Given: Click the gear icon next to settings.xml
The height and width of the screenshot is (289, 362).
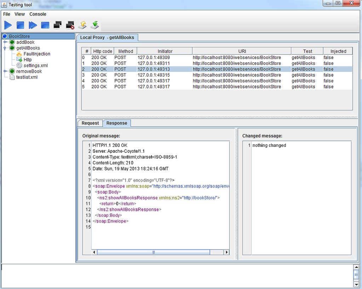Looking at the screenshot, I should tap(19, 65).
